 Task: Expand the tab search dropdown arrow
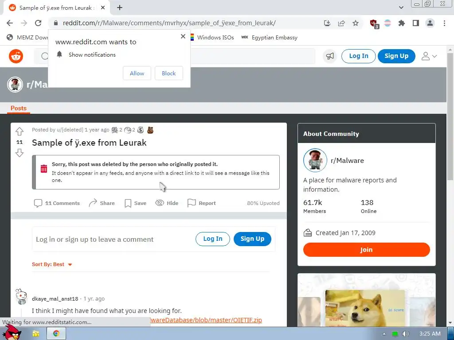[401, 8]
